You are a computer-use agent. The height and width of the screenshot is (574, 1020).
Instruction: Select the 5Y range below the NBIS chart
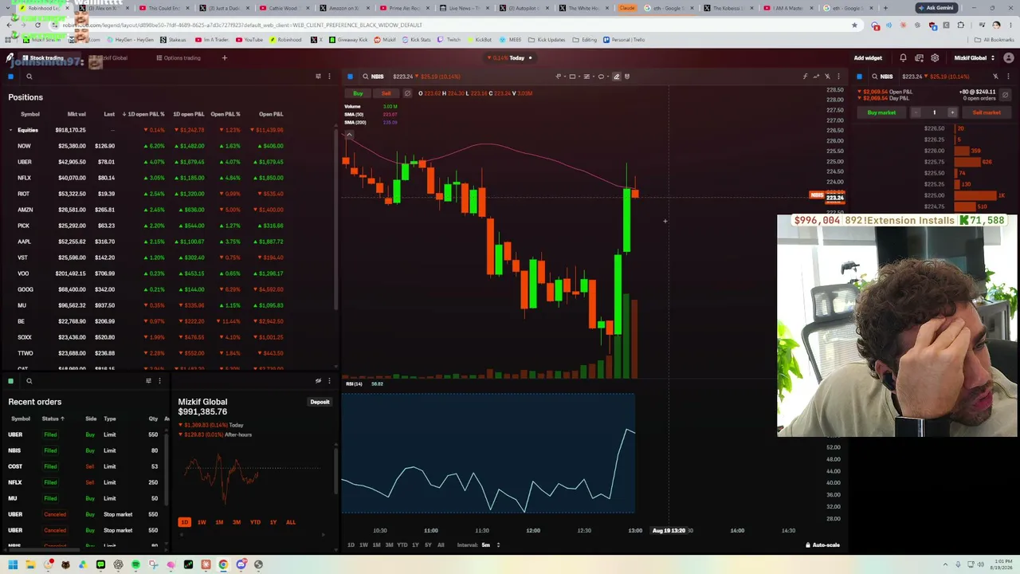click(x=428, y=545)
